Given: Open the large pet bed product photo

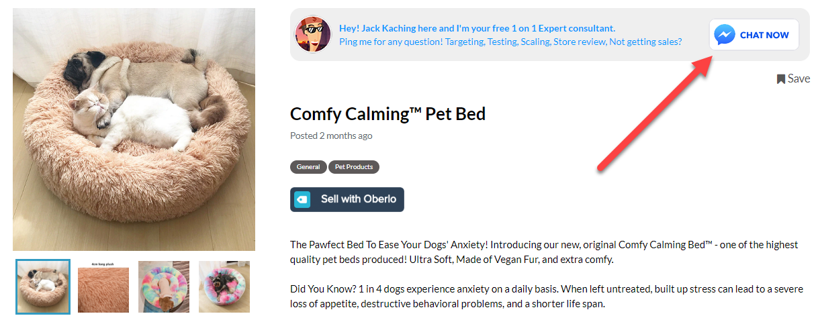Looking at the screenshot, I should (134, 129).
